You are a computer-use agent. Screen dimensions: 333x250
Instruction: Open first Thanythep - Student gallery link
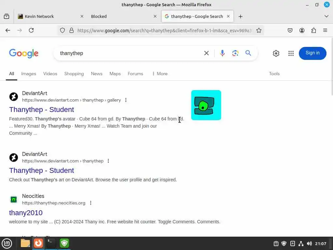(x=41, y=109)
